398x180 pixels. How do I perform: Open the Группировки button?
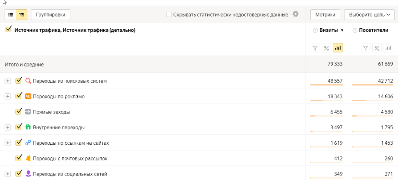tap(51, 15)
